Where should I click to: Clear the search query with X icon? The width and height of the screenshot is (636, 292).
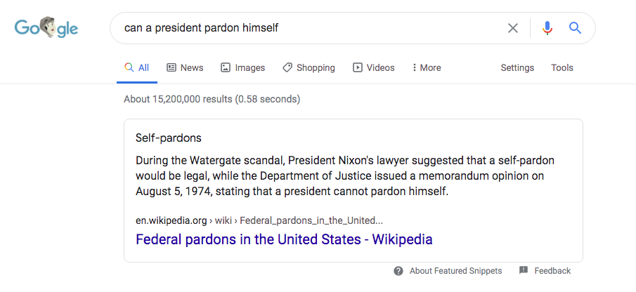(513, 28)
